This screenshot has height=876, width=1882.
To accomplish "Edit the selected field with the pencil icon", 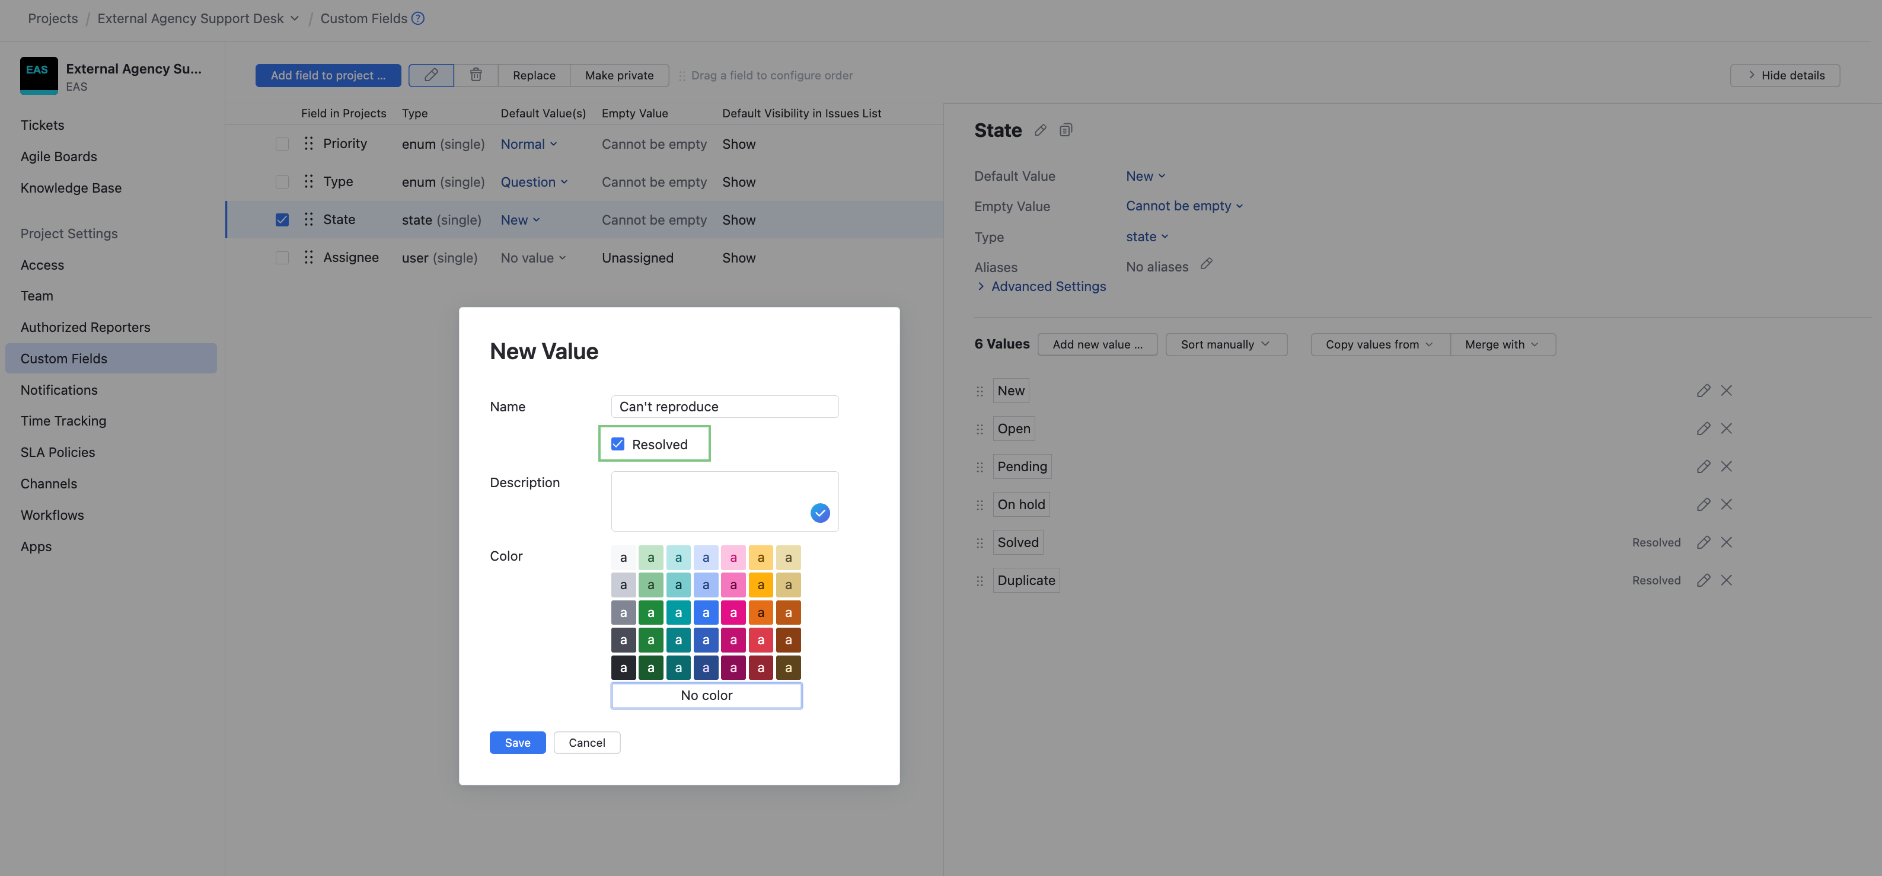I will pos(430,75).
